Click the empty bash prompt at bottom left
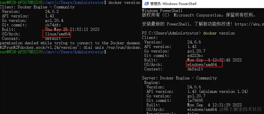 53,52
